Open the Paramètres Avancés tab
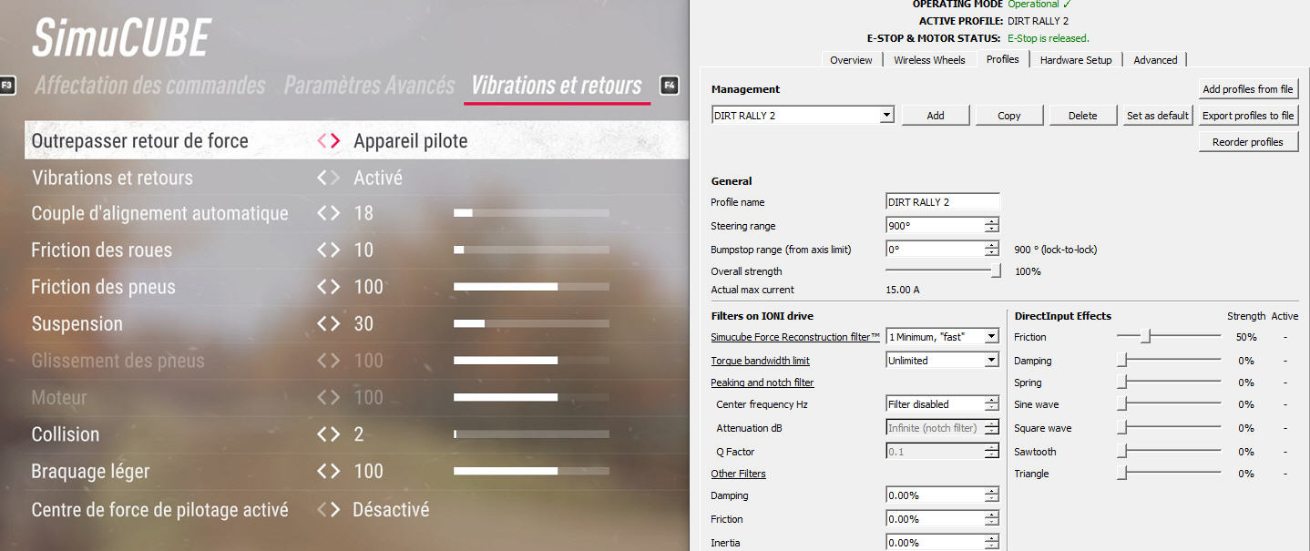1310x551 pixels. click(369, 86)
